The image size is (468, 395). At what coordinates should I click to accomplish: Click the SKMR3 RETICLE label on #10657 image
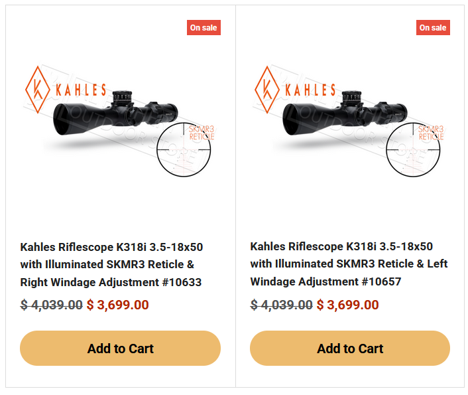tap(431, 133)
